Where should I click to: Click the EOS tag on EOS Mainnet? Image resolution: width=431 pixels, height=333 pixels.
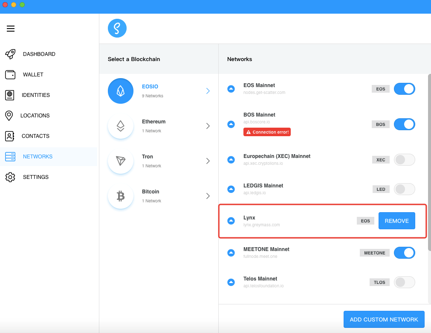point(380,89)
